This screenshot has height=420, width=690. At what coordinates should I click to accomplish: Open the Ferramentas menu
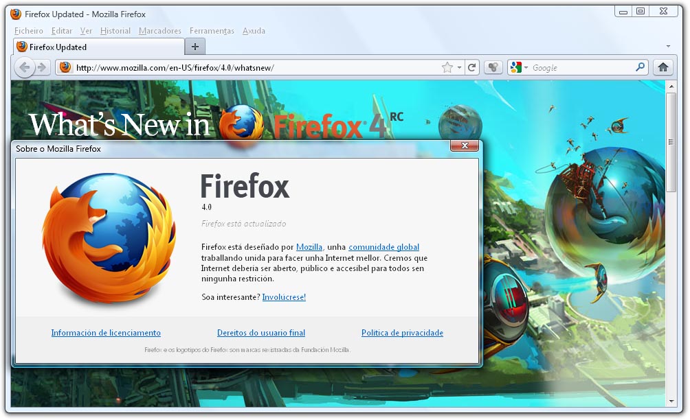[x=212, y=31]
